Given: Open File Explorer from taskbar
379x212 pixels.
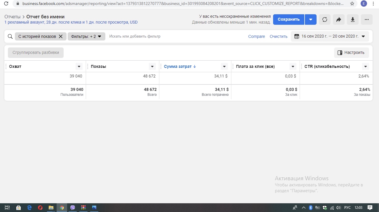Looking at the screenshot, I should [x=51, y=208].
